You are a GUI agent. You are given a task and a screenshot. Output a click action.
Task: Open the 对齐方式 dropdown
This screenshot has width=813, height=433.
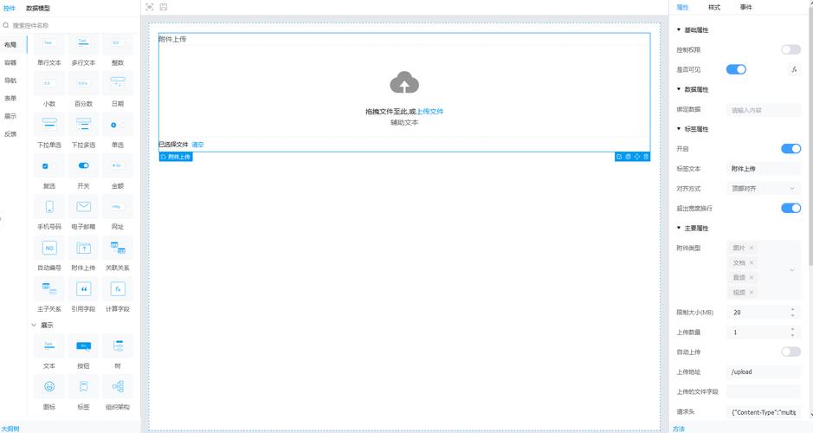[763, 189]
